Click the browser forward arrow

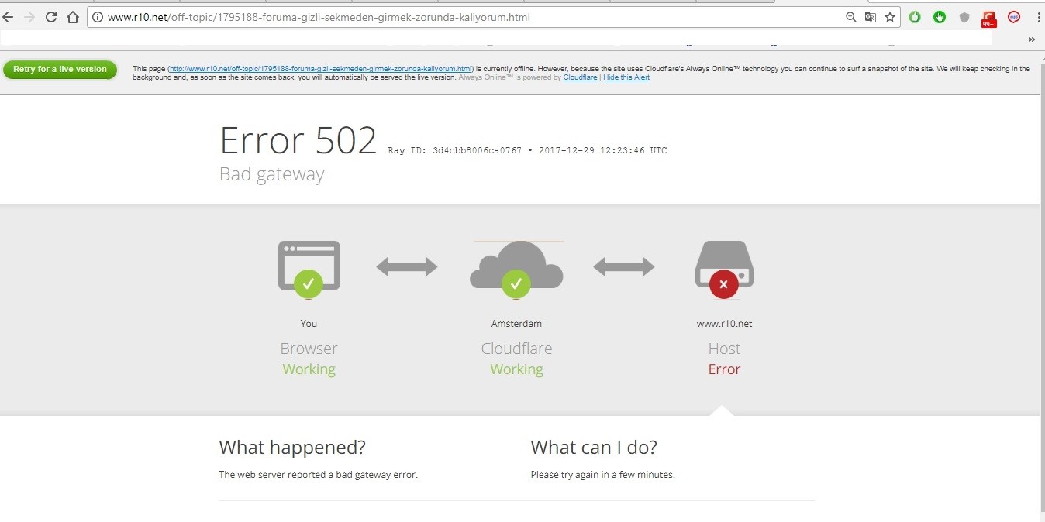29,17
